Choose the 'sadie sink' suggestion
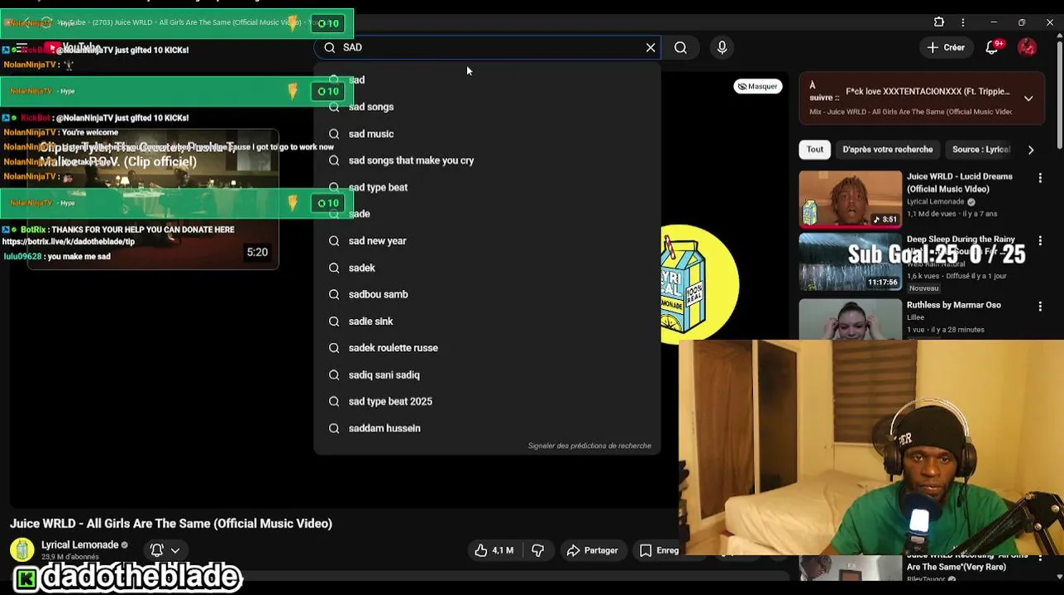The height and width of the screenshot is (595, 1064). point(487,321)
